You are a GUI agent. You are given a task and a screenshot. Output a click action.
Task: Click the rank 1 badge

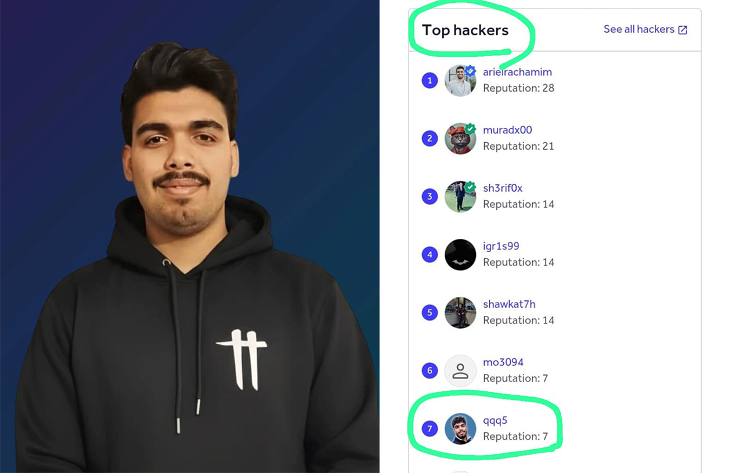pyautogui.click(x=430, y=81)
